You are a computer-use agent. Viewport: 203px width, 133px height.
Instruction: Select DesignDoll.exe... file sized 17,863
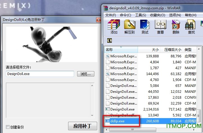coord(150,98)
